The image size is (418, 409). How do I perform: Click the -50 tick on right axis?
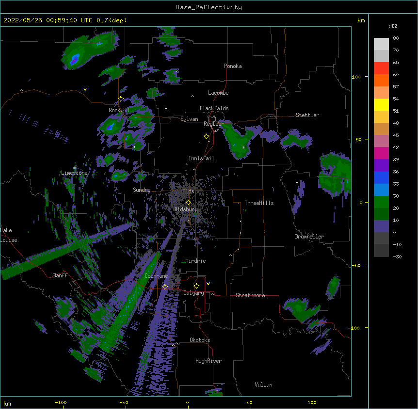[x=356, y=265]
